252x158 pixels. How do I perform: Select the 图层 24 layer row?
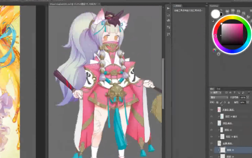coord(233,156)
